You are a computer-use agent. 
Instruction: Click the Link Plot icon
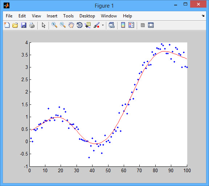(111, 25)
